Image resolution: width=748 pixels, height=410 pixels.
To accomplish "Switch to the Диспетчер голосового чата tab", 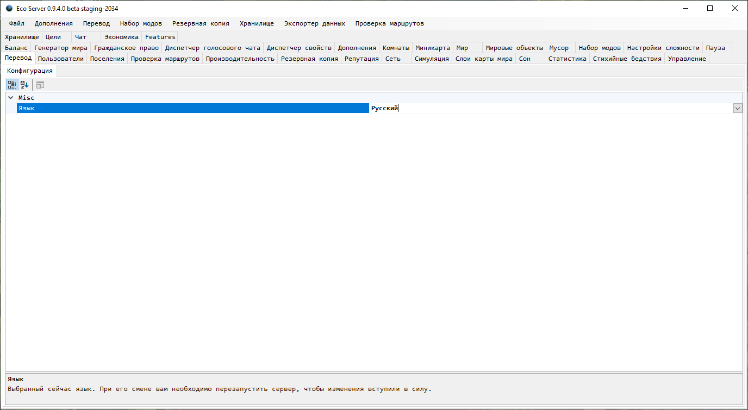I will (213, 48).
